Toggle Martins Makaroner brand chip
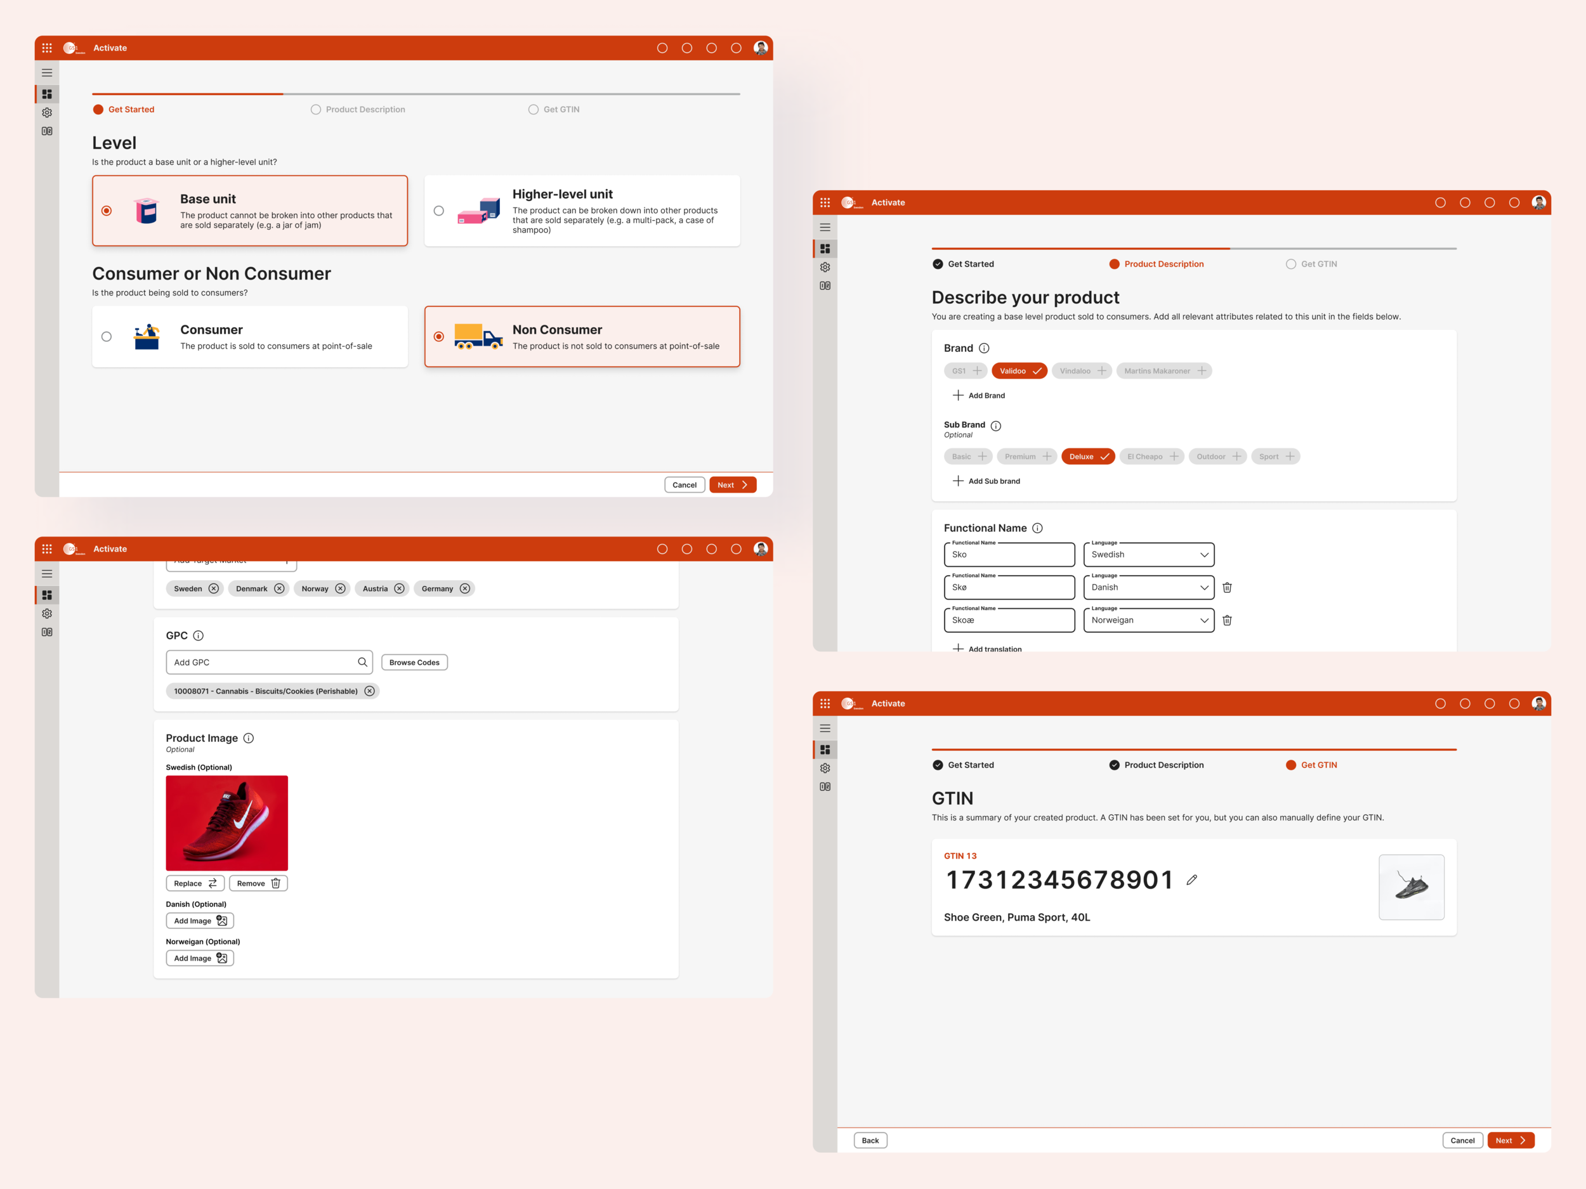The width and height of the screenshot is (1586, 1189). click(x=1163, y=370)
